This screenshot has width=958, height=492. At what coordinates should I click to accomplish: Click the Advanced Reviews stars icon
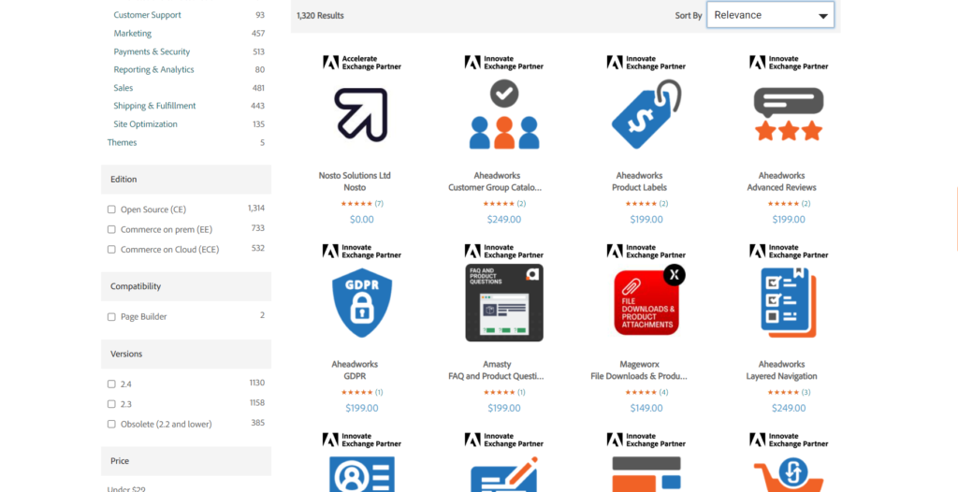(788, 114)
